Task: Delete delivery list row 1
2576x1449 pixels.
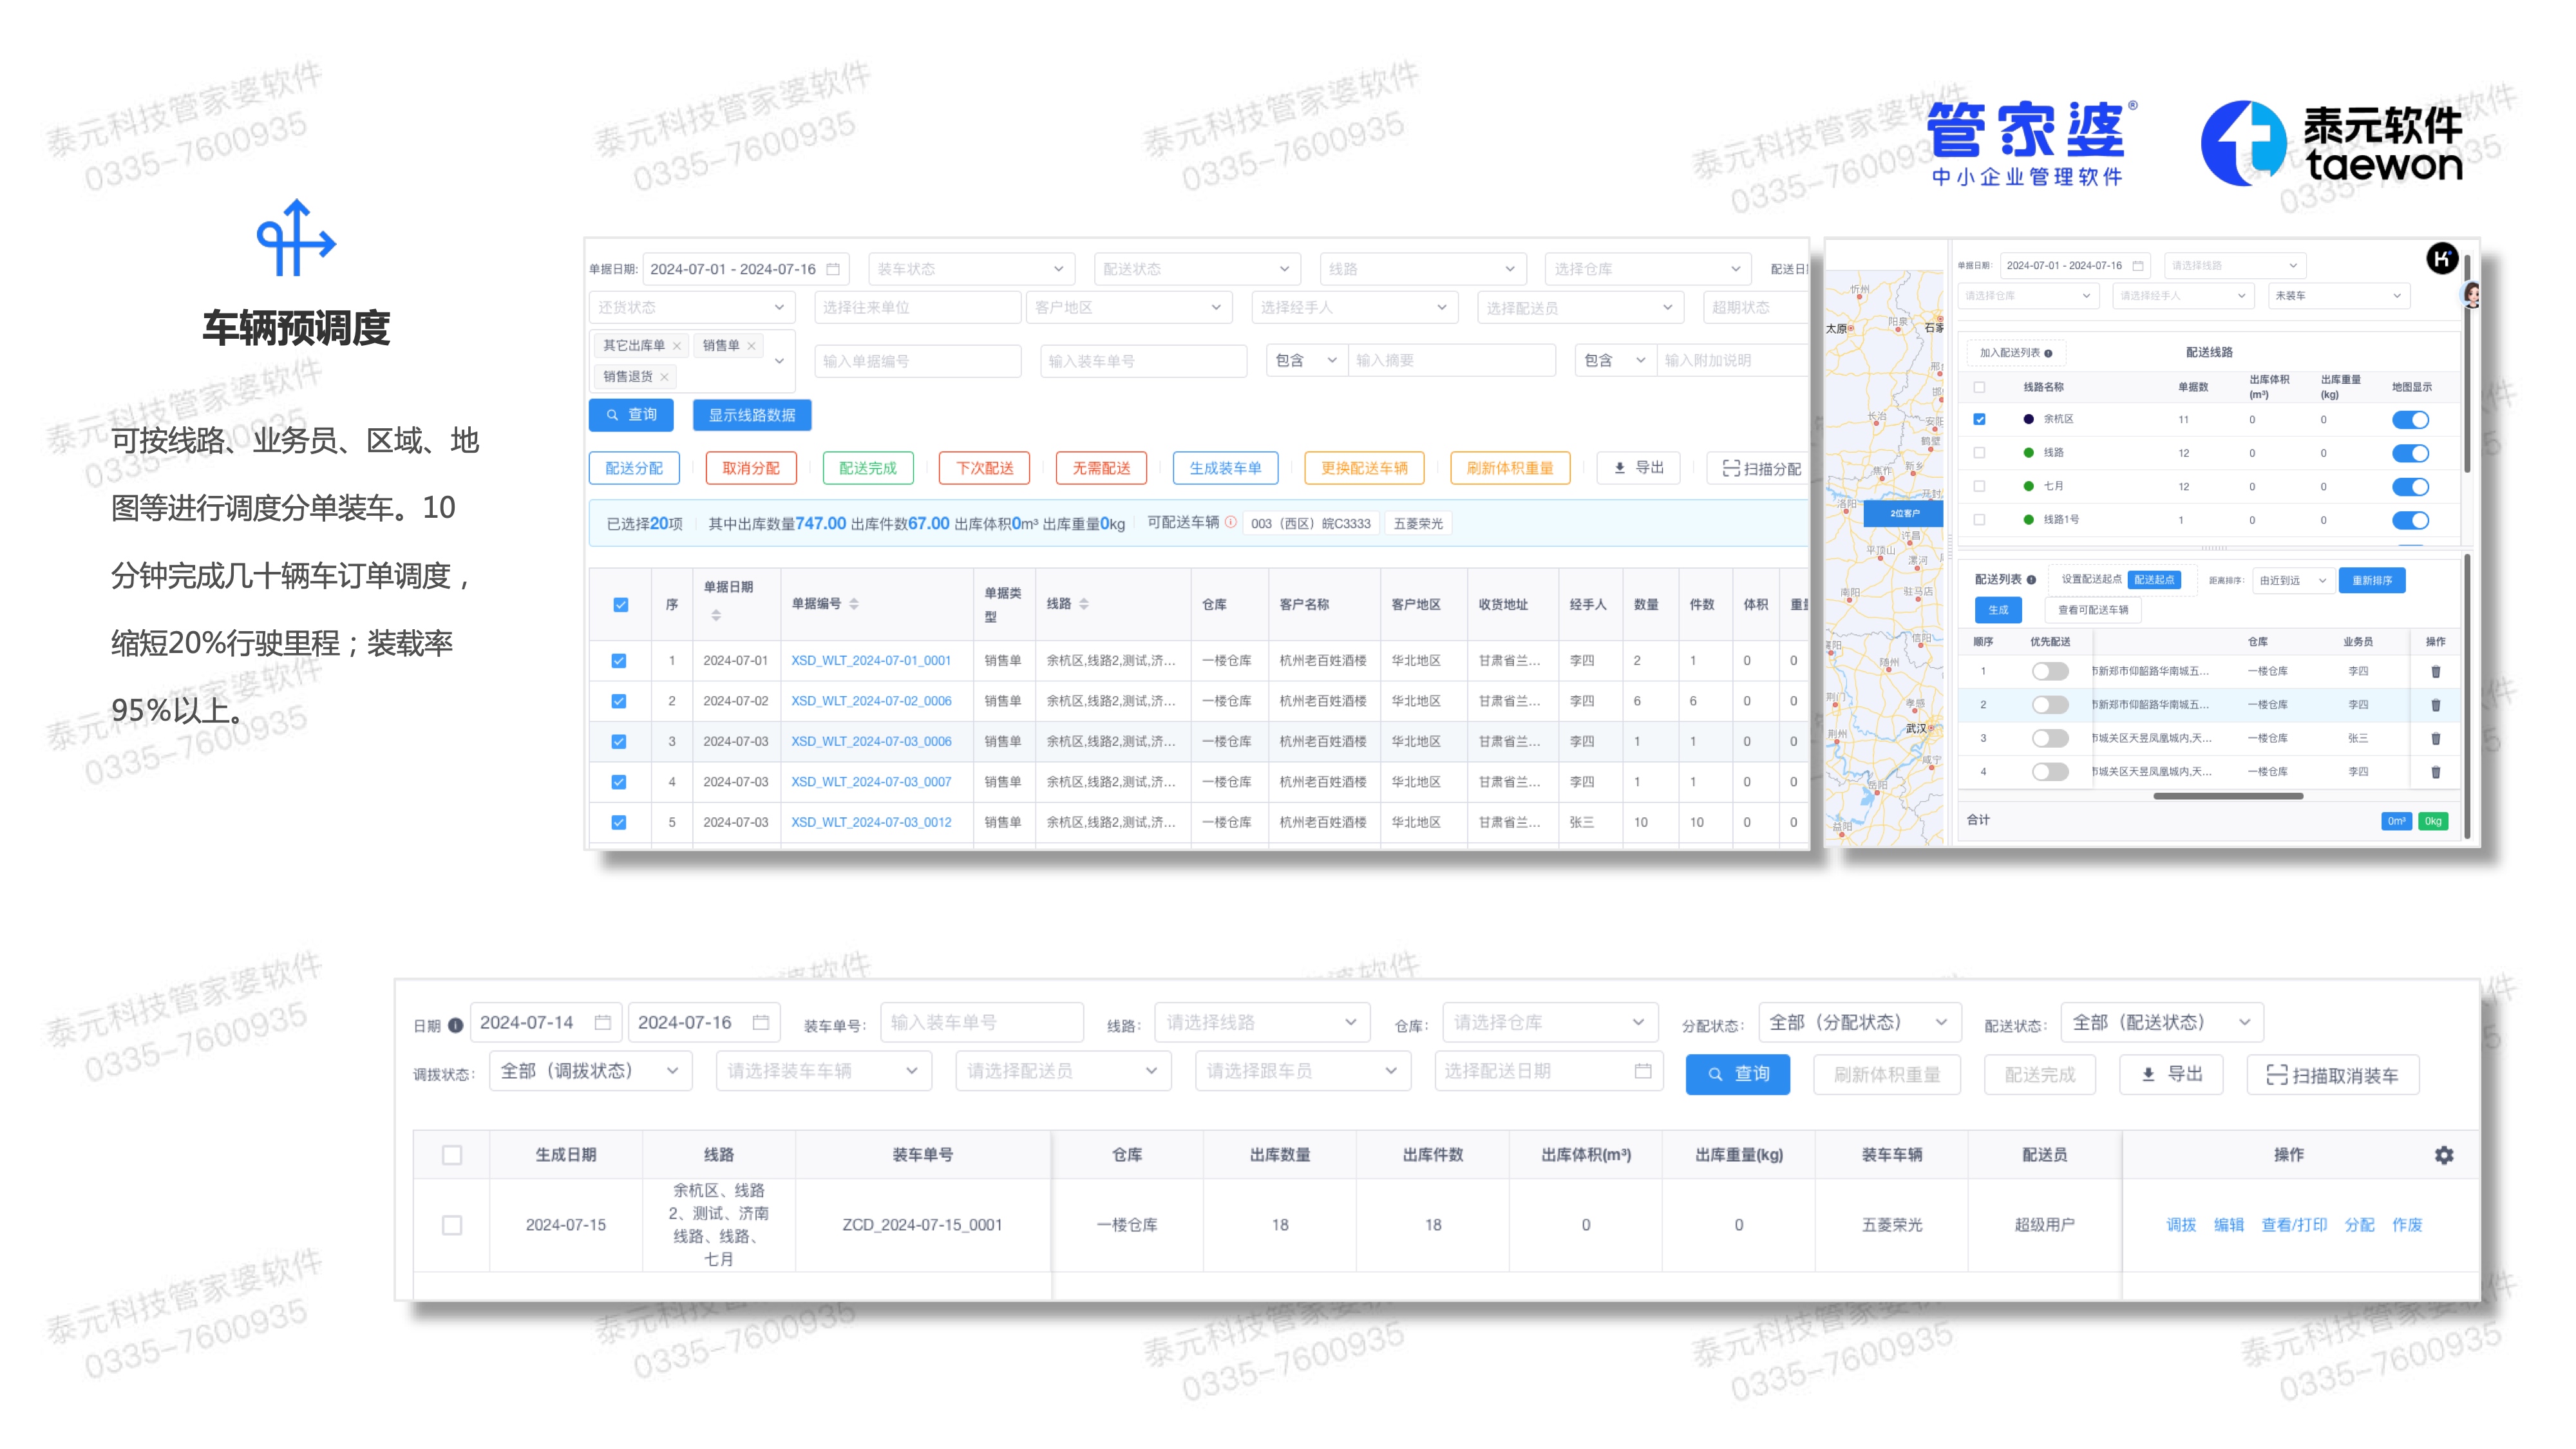Action: 2436,672
